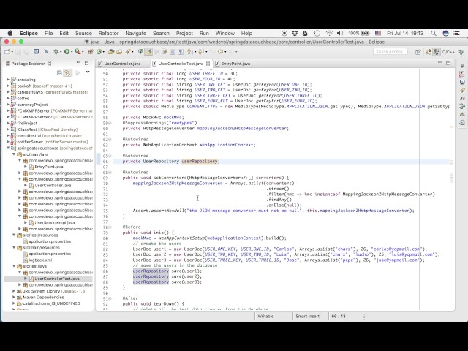The width and height of the screenshot is (468, 351).
Task: Click Smart Insert in status bar
Action: tap(307, 316)
